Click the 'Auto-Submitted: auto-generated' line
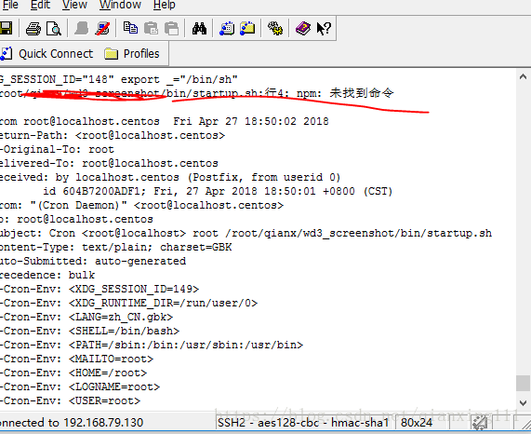 pos(93,261)
